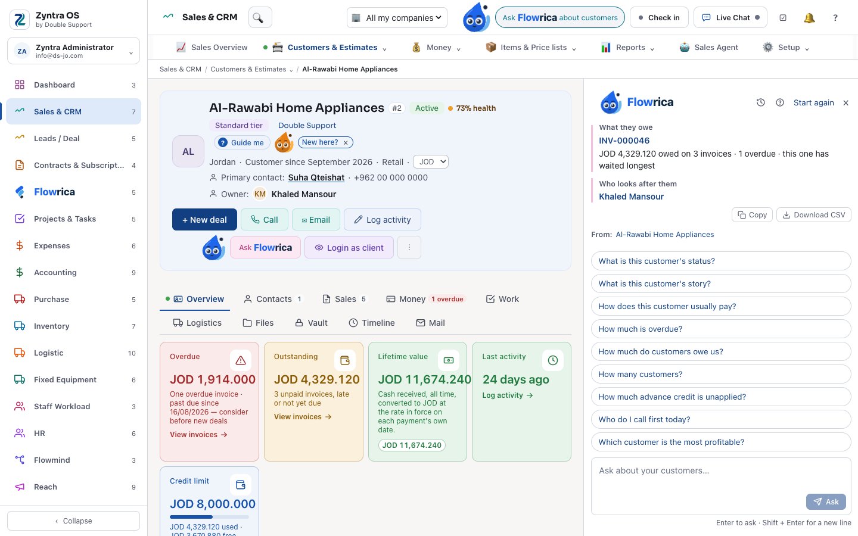Screen dimensions: 858x536
Task: Open Staff Workload in the sidebar
Action: 74,406
